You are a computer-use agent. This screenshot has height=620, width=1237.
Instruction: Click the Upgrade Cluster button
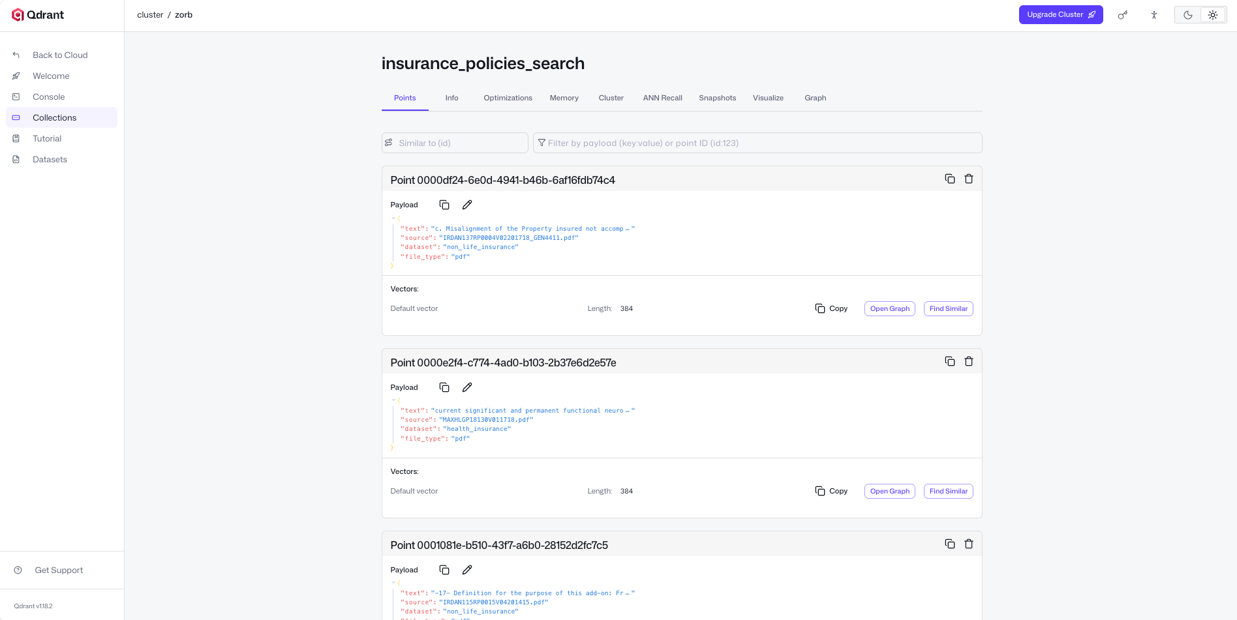point(1061,14)
